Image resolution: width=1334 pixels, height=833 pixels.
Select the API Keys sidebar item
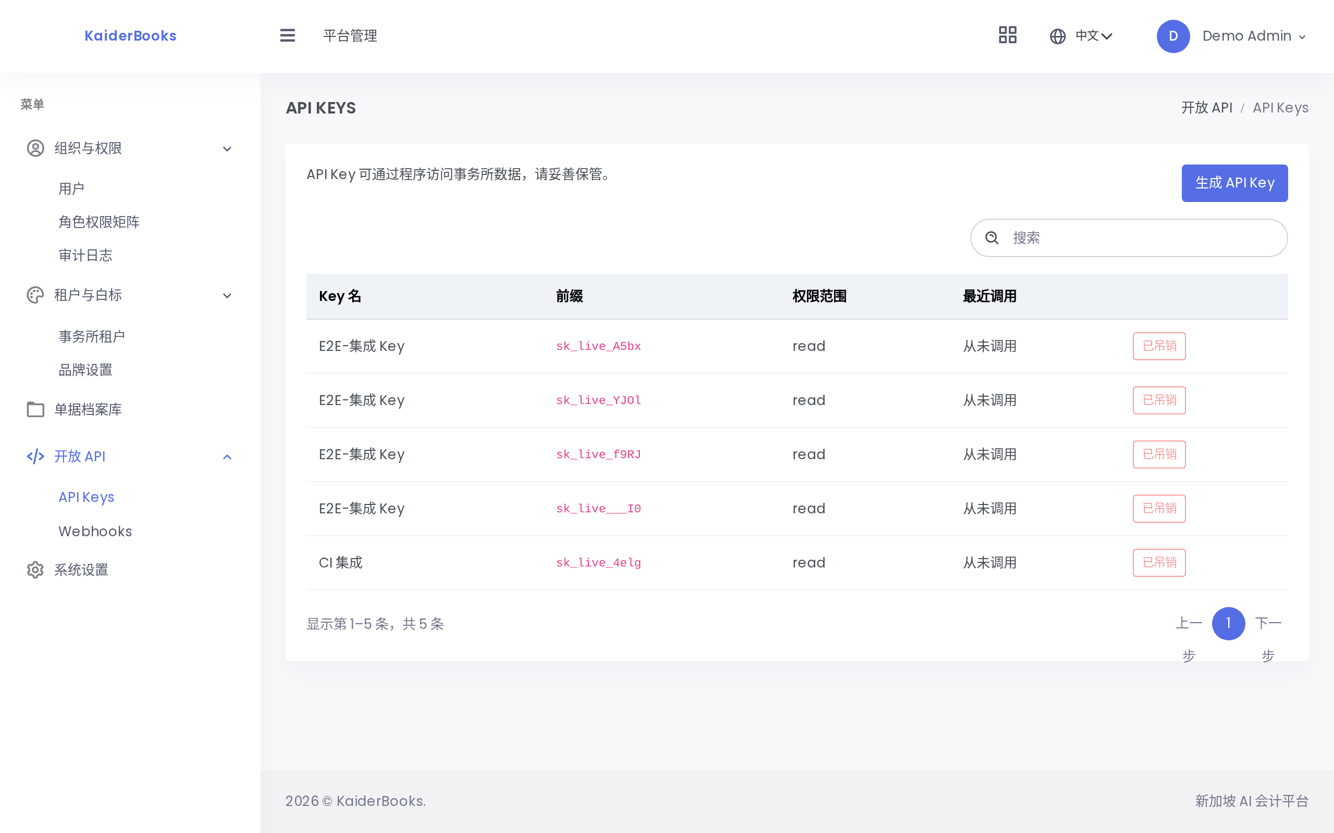pos(87,497)
